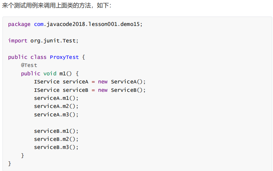Click the 'void' keyword in the method declaration
This screenshot has width=273, height=171.
click(x=50, y=74)
